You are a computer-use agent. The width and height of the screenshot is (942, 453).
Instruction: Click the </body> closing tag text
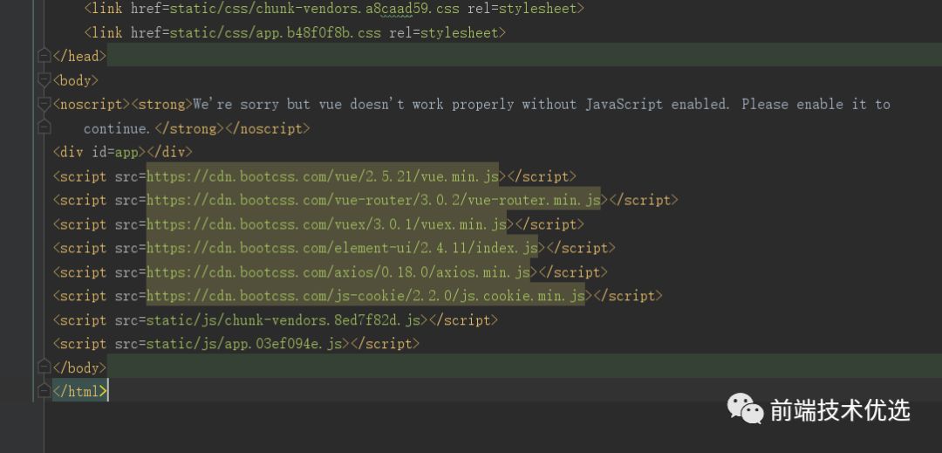tap(79, 367)
